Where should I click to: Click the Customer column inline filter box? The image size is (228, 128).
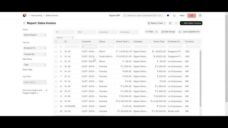[89, 47]
